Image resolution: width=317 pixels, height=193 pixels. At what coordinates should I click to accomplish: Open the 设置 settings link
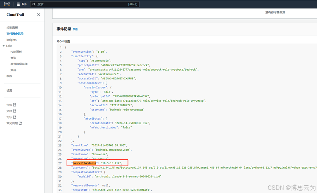click(9, 91)
